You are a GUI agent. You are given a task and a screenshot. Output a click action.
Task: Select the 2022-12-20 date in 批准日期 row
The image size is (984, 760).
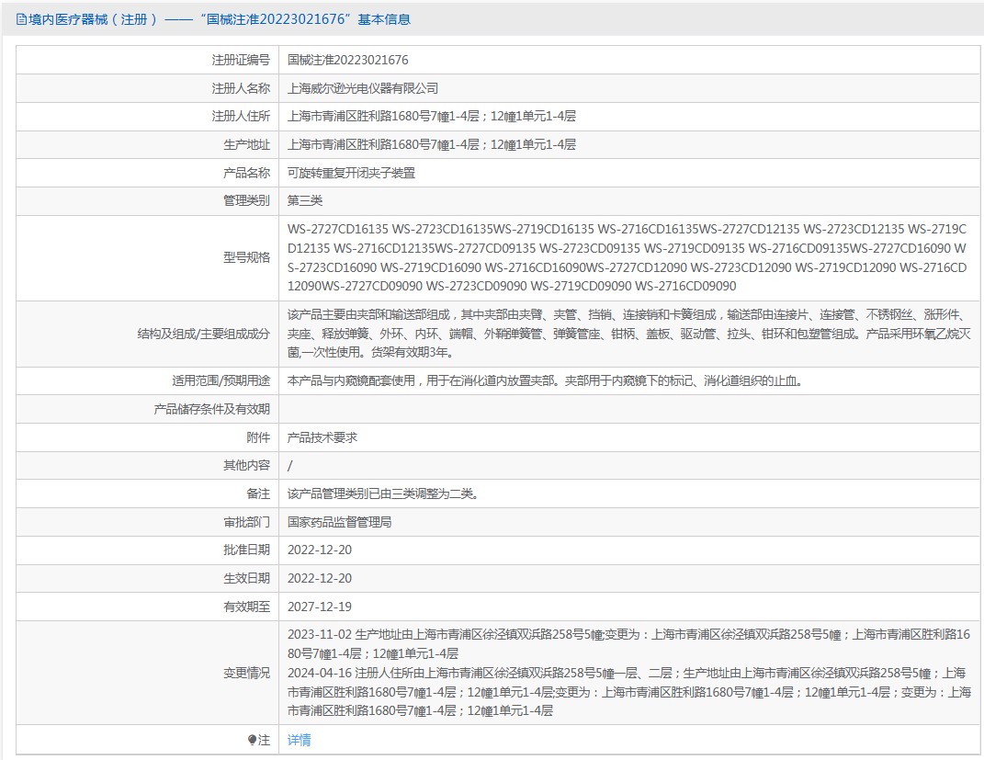click(x=320, y=550)
